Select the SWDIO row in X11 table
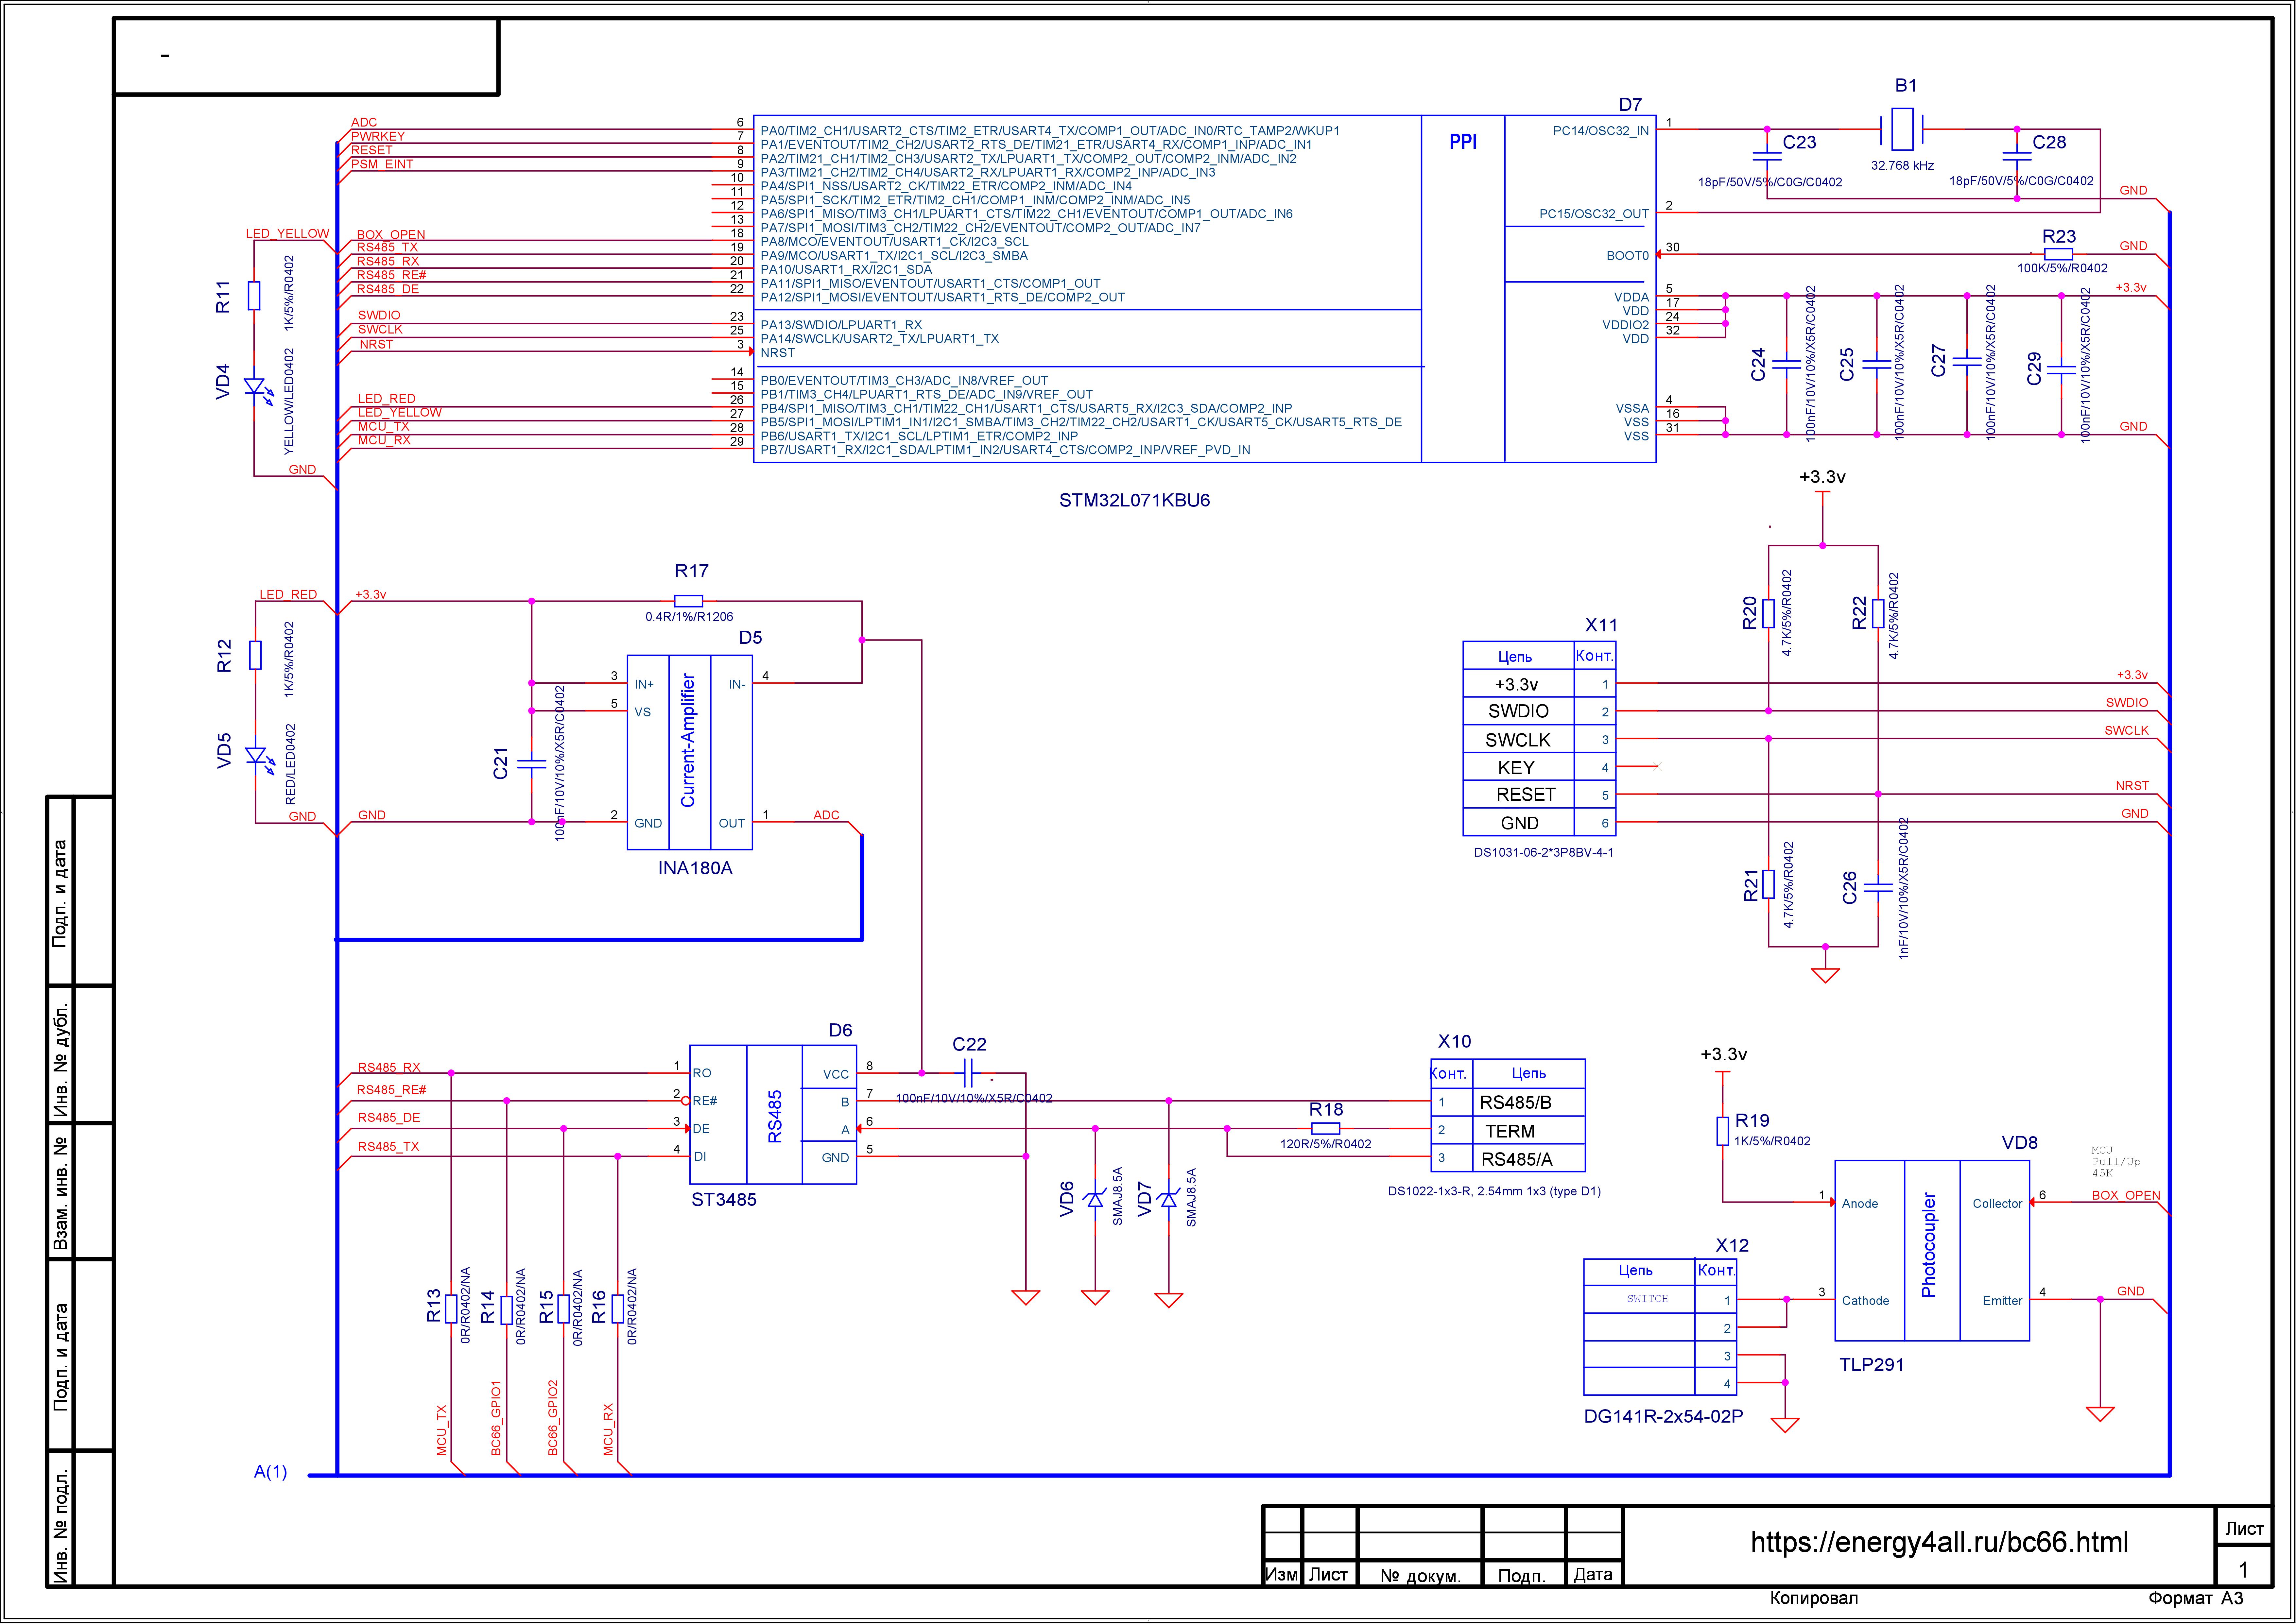This screenshot has height=1624, width=2296. pos(1539,711)
